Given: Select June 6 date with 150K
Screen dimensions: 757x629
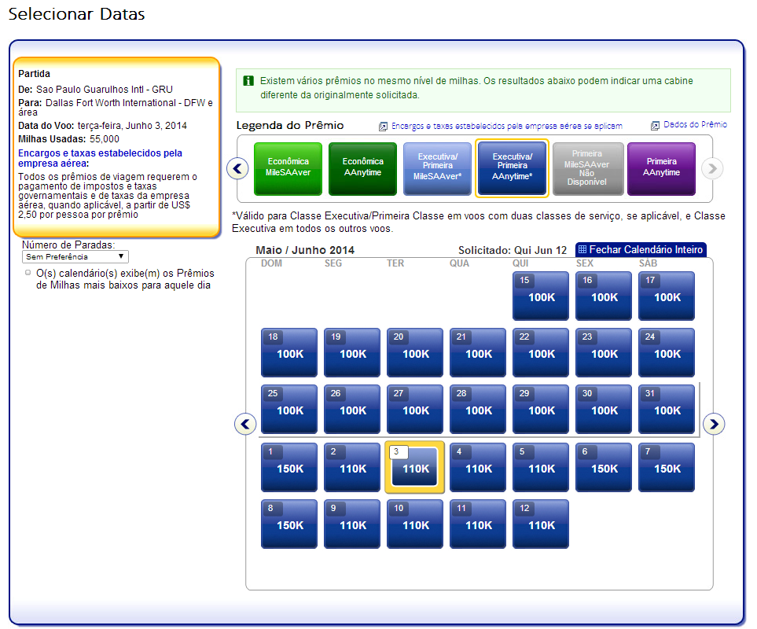Looking at the screenshot, I should 604,467.
